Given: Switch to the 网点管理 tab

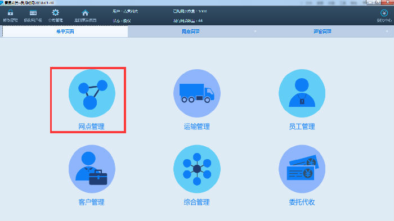Looking at the screenshot, I should click(191, 31).
